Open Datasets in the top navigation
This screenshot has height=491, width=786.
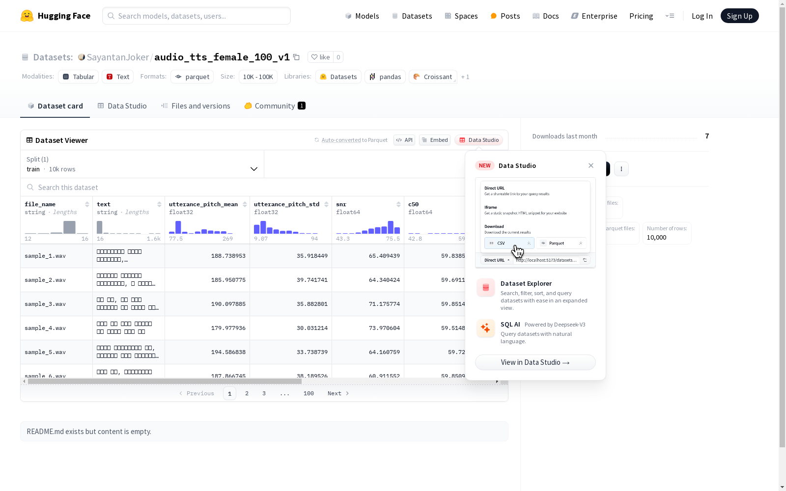pyautogui.click(x=412, y=16)
